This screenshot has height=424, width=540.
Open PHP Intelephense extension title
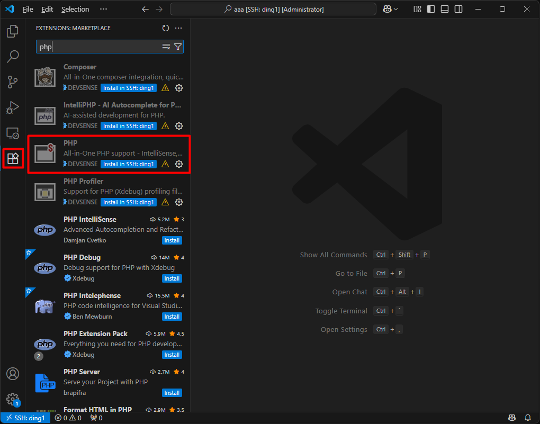[92, 295]
